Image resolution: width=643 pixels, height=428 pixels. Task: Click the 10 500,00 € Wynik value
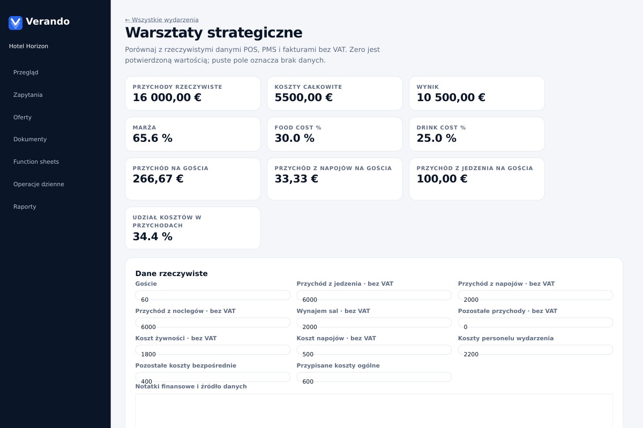(451, 97)
